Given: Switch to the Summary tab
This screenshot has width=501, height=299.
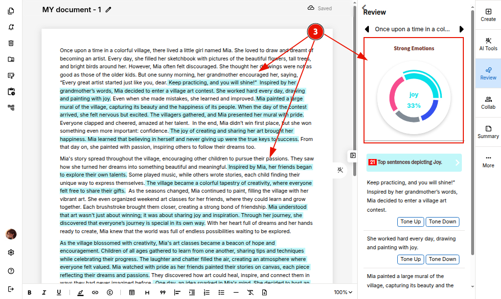Looking at the screenshot, I should click(488, 132).
